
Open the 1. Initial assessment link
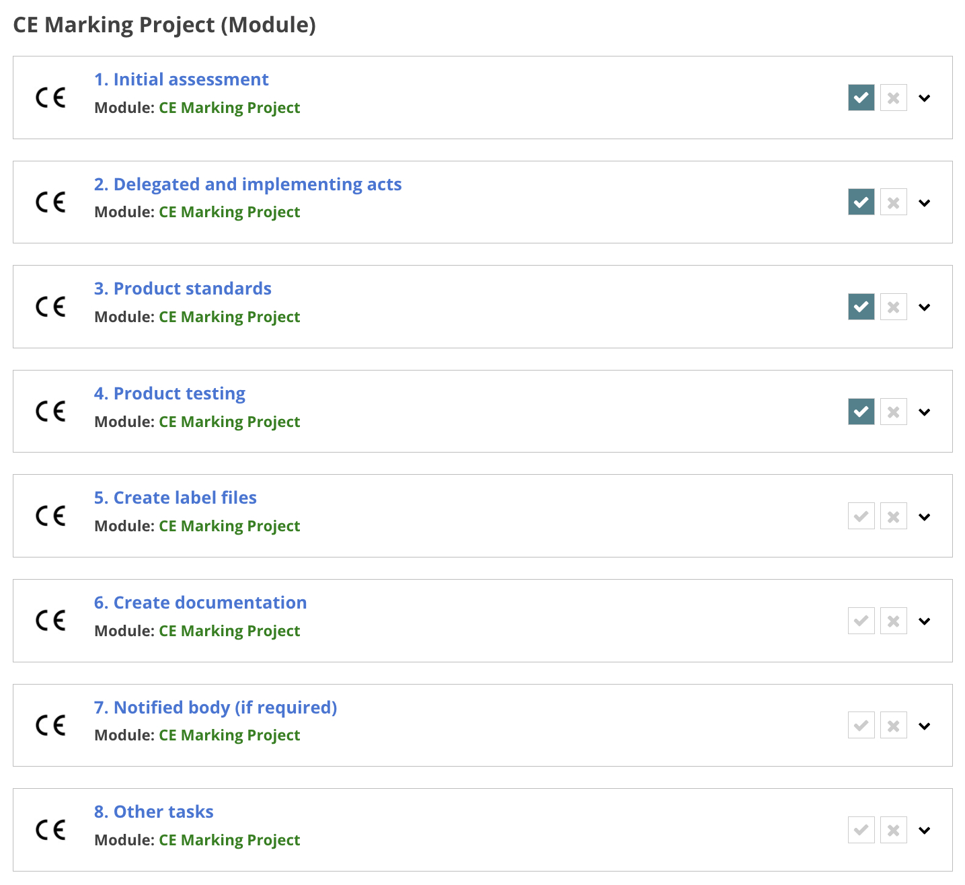181,79
